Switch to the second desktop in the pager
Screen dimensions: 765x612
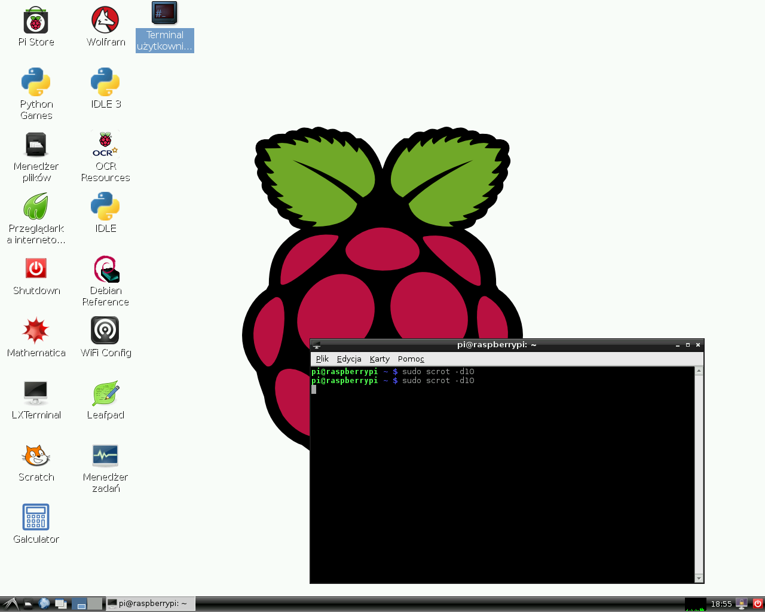(94, 604)
